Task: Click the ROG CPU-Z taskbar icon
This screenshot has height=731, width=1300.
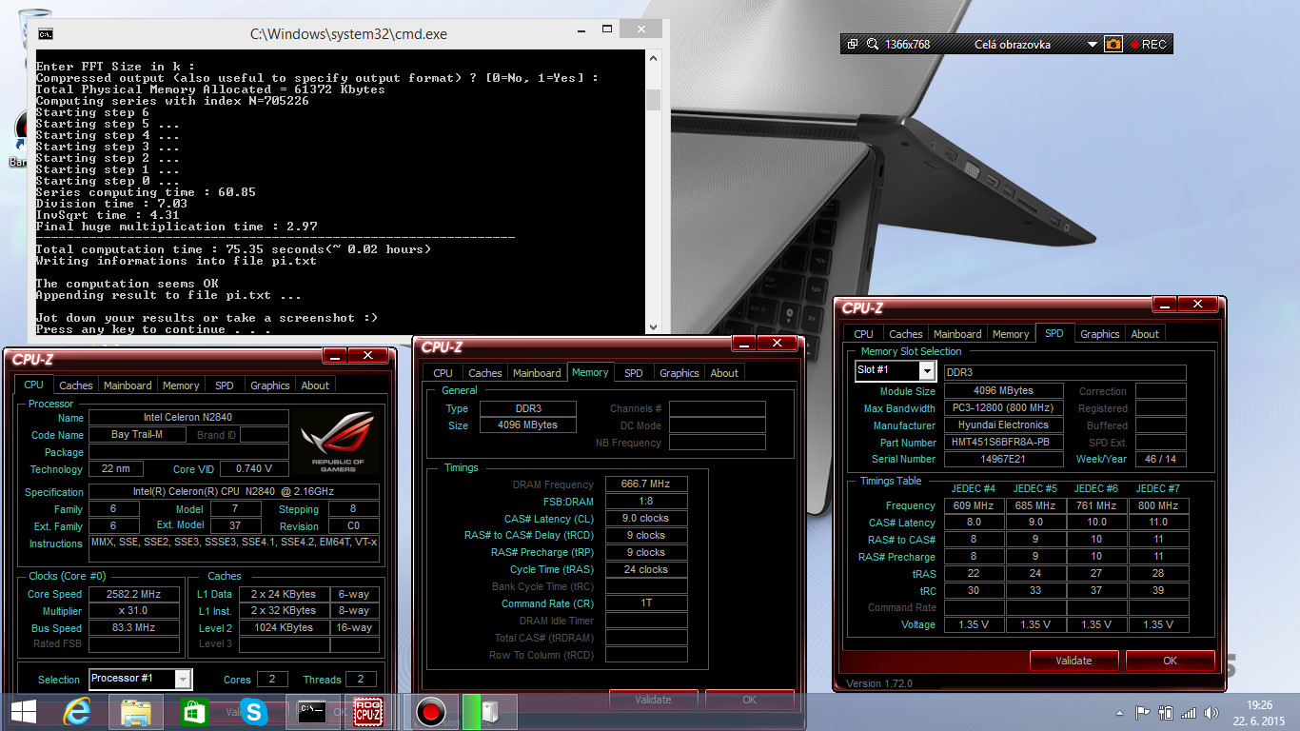Action: [x=368, y=712]
